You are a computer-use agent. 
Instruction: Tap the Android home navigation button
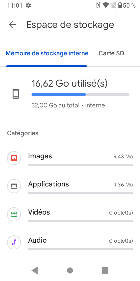(x=70, y=270)
